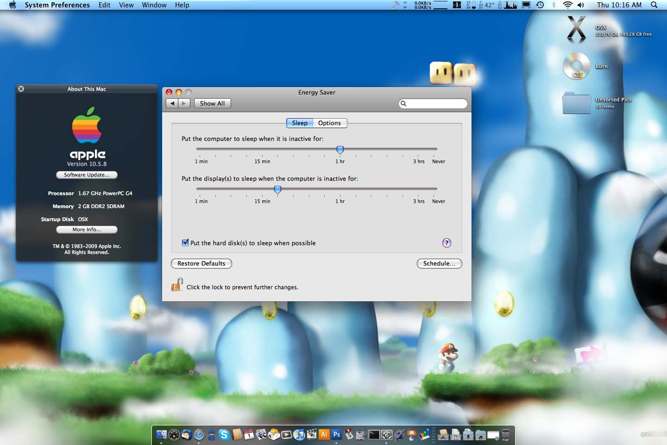Launch iTunes from the dock
This screenshot has height=445, width=667.
point(299,434)
